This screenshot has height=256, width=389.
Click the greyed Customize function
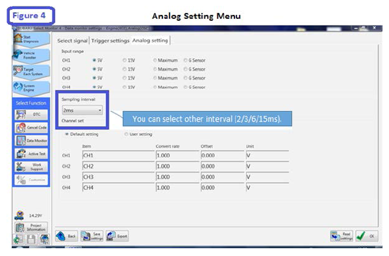(x=31, y=180)
